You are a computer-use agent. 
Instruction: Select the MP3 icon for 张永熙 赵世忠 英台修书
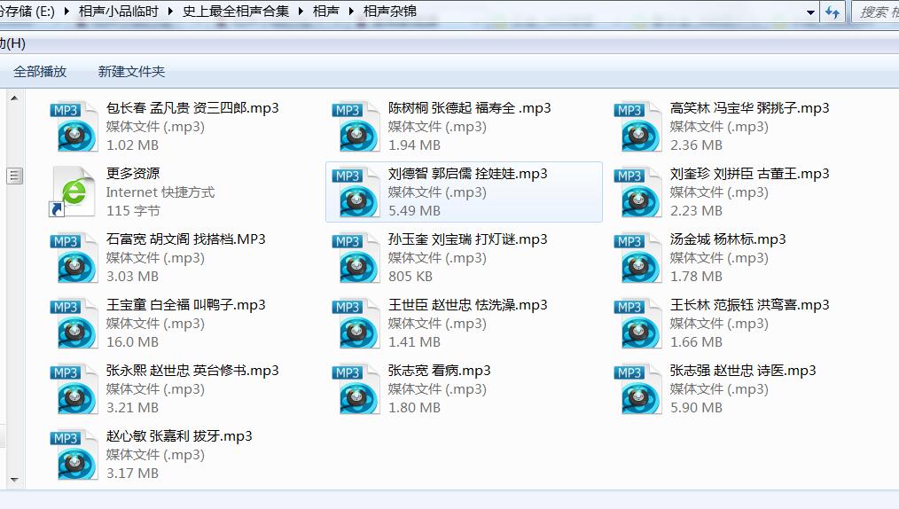pos(74,389)
